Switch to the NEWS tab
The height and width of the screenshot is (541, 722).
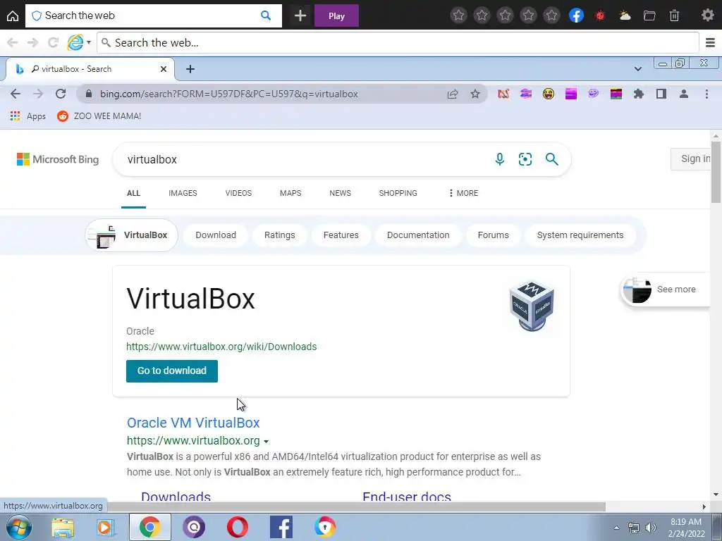(x=341, y=193)
